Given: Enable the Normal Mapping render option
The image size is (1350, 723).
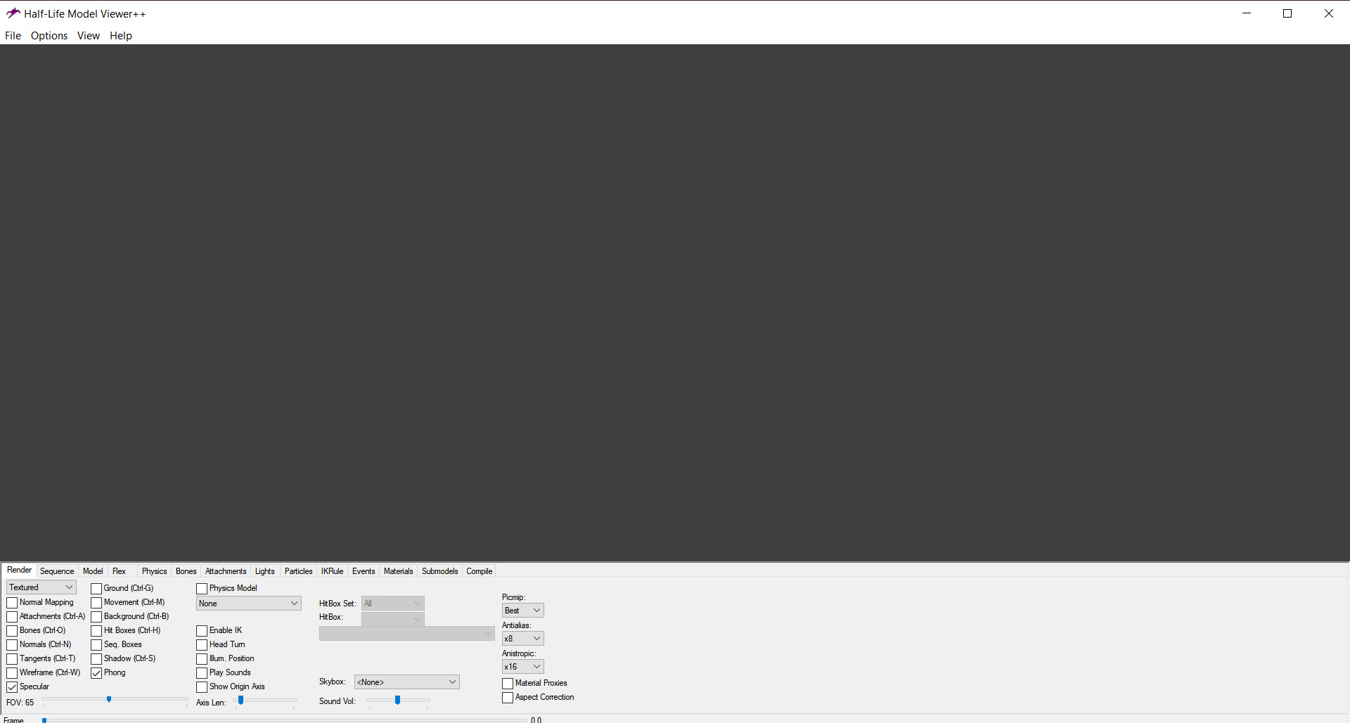Looking at the screenshot, I should click(12, 602).
